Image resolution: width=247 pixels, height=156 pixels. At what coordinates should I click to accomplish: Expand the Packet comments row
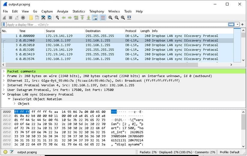pos(4,71)
